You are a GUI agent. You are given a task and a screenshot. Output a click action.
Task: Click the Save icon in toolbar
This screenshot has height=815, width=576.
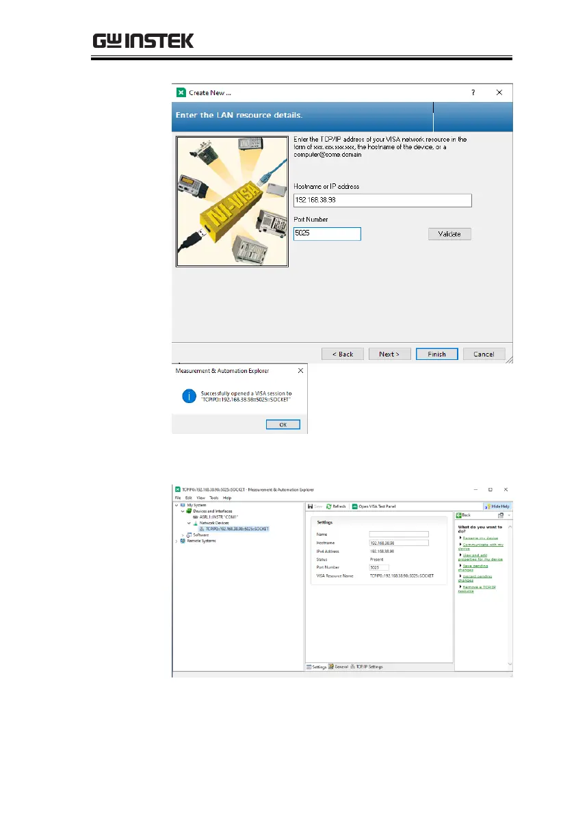coord(315,506)
